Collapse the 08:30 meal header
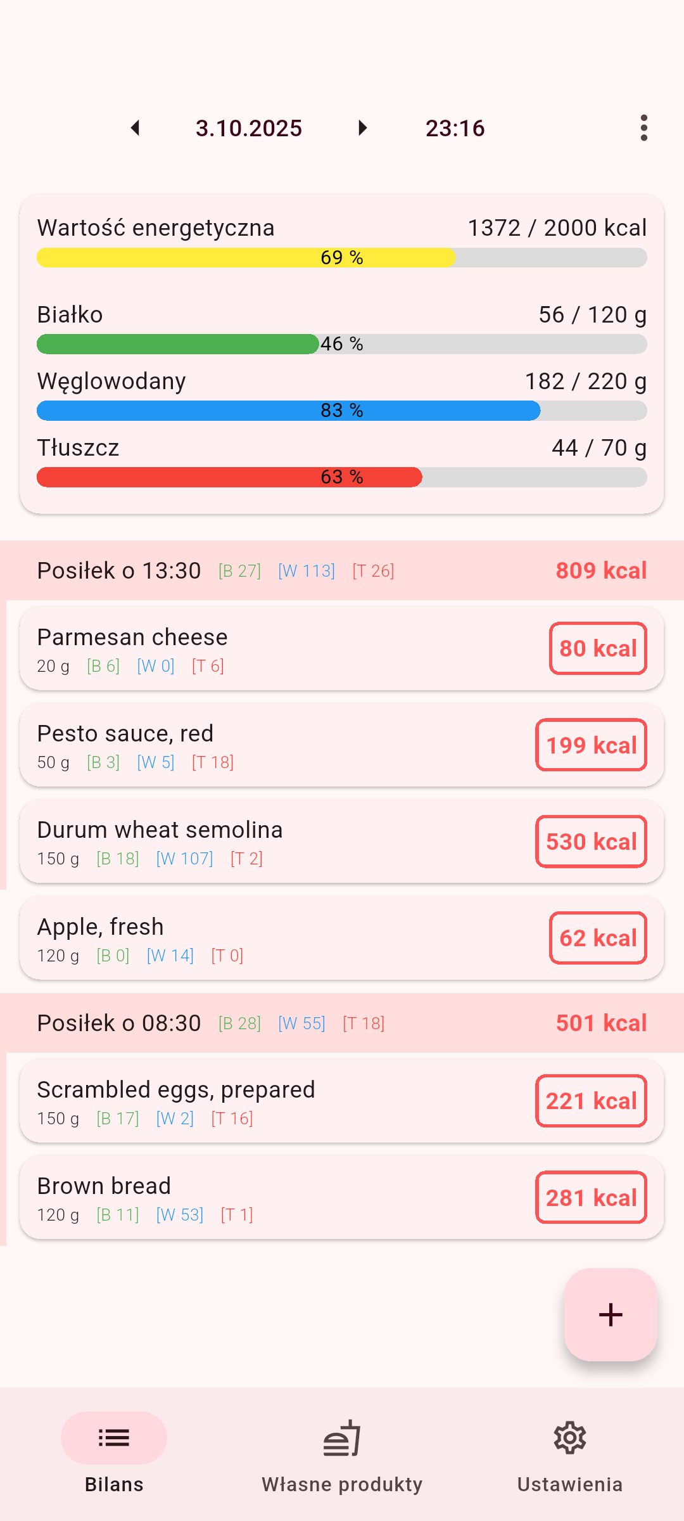This screenshot has height=1521, width=684. click(x=342, y=1023)
